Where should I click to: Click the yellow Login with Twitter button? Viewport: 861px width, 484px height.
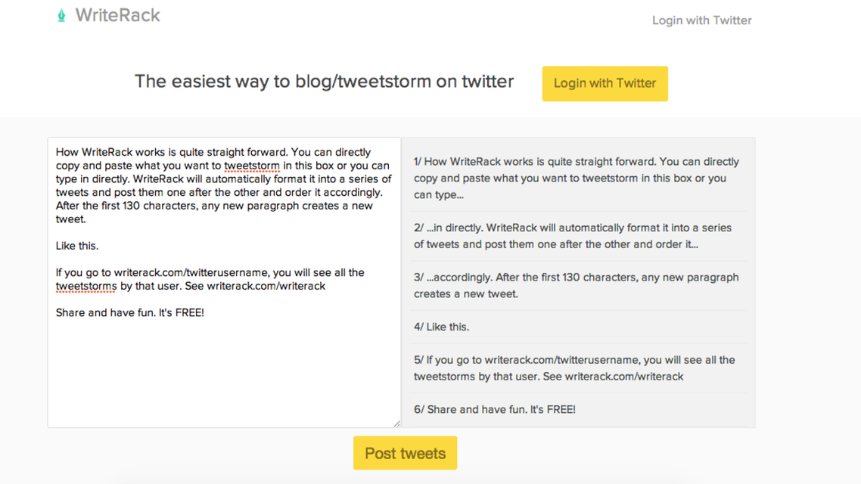coord(605,83)
